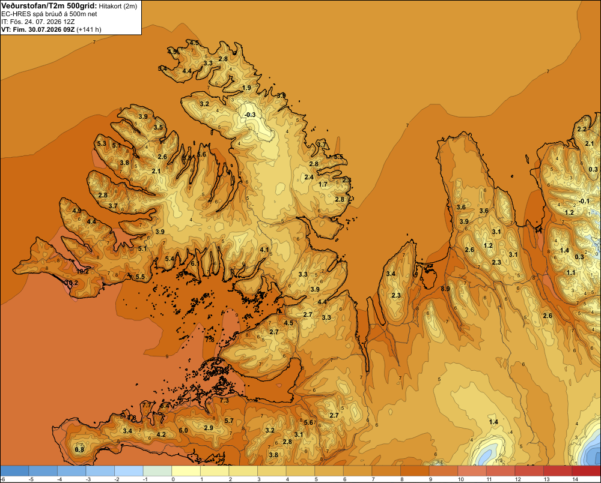Click the pale green -1 degree legend swatch
This screenshot has height=483, width=601.
(157, 470)
